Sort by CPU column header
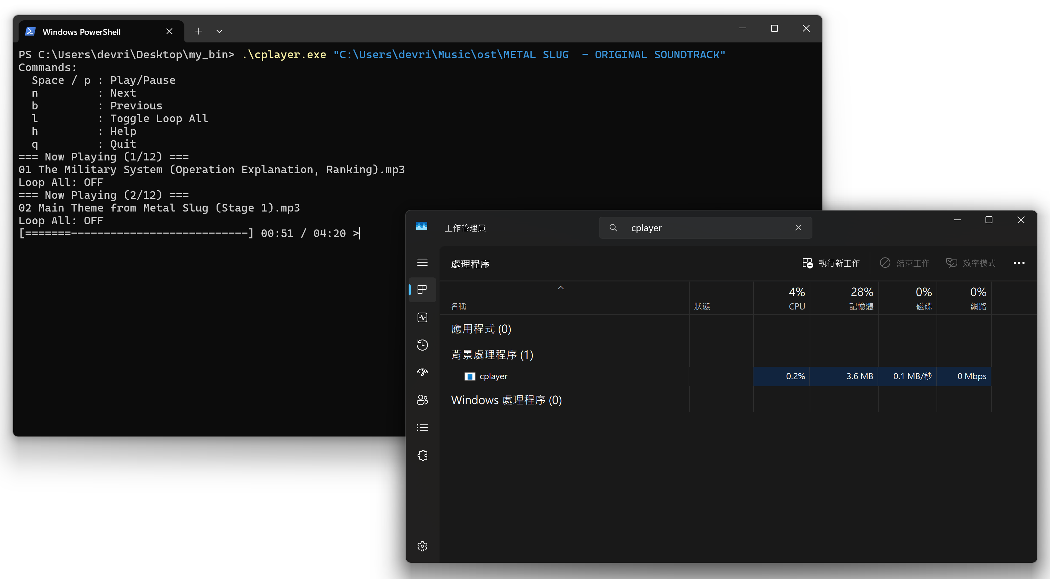 click(796, 298)
